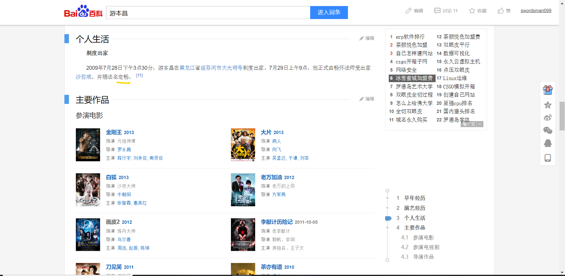Click the page vertical scrollbar thumb

(x=562, y=116)
